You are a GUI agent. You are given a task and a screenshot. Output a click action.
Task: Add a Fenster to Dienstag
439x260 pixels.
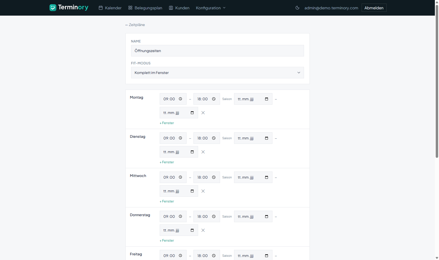click(x=167, y=162)
